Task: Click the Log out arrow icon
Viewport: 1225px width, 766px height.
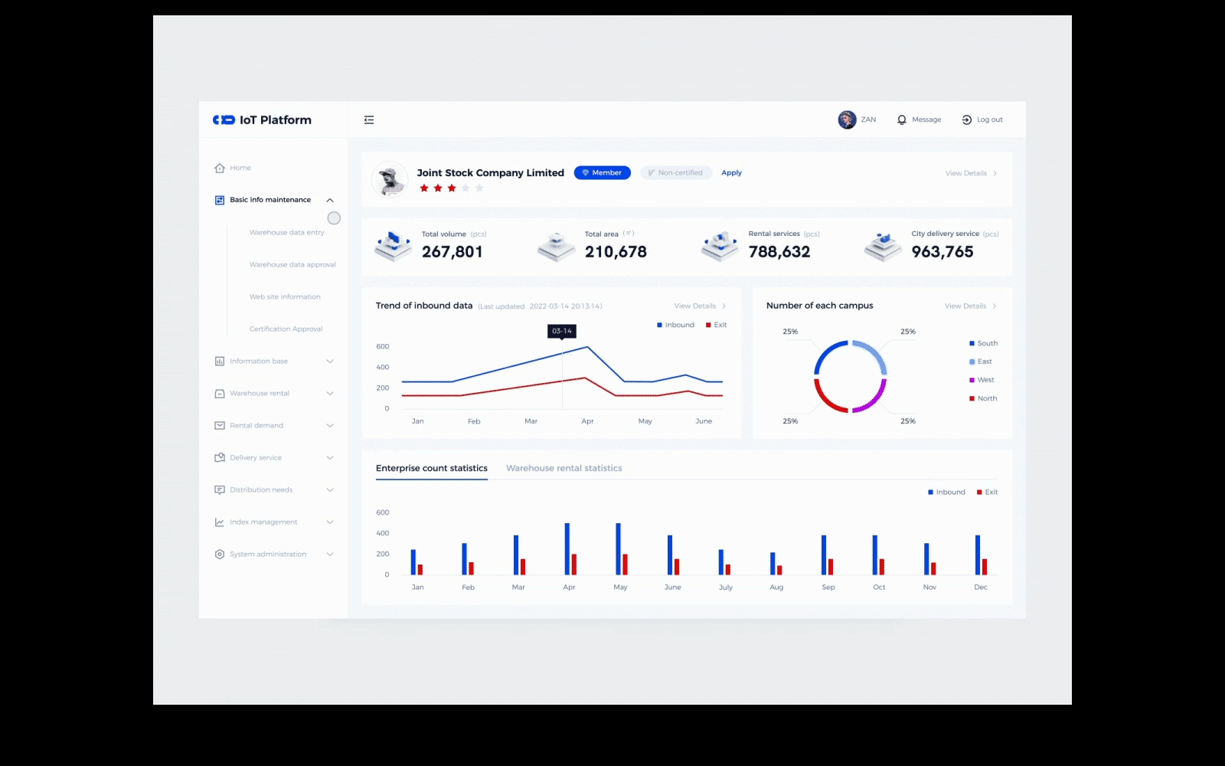Action: 966,119
